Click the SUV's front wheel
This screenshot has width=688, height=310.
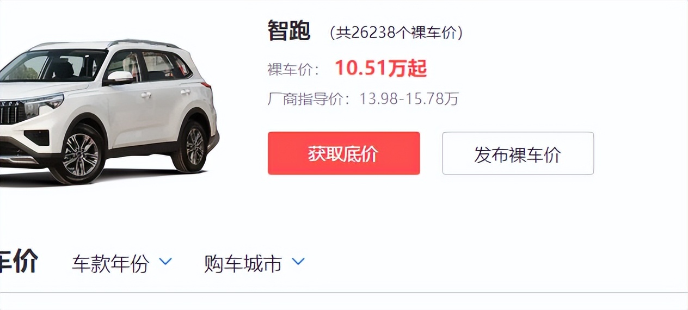tap(80, 154)
